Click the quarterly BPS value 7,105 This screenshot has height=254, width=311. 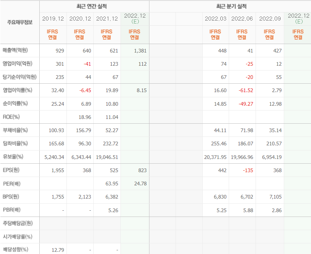275,197
